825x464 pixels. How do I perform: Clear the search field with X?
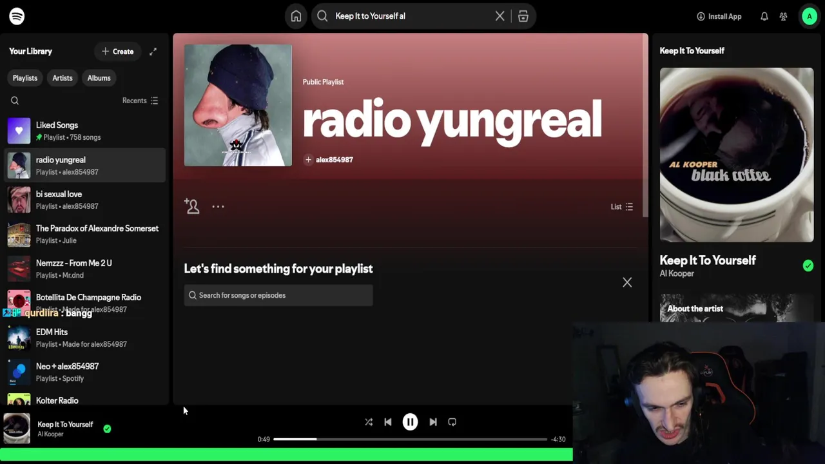500,16
